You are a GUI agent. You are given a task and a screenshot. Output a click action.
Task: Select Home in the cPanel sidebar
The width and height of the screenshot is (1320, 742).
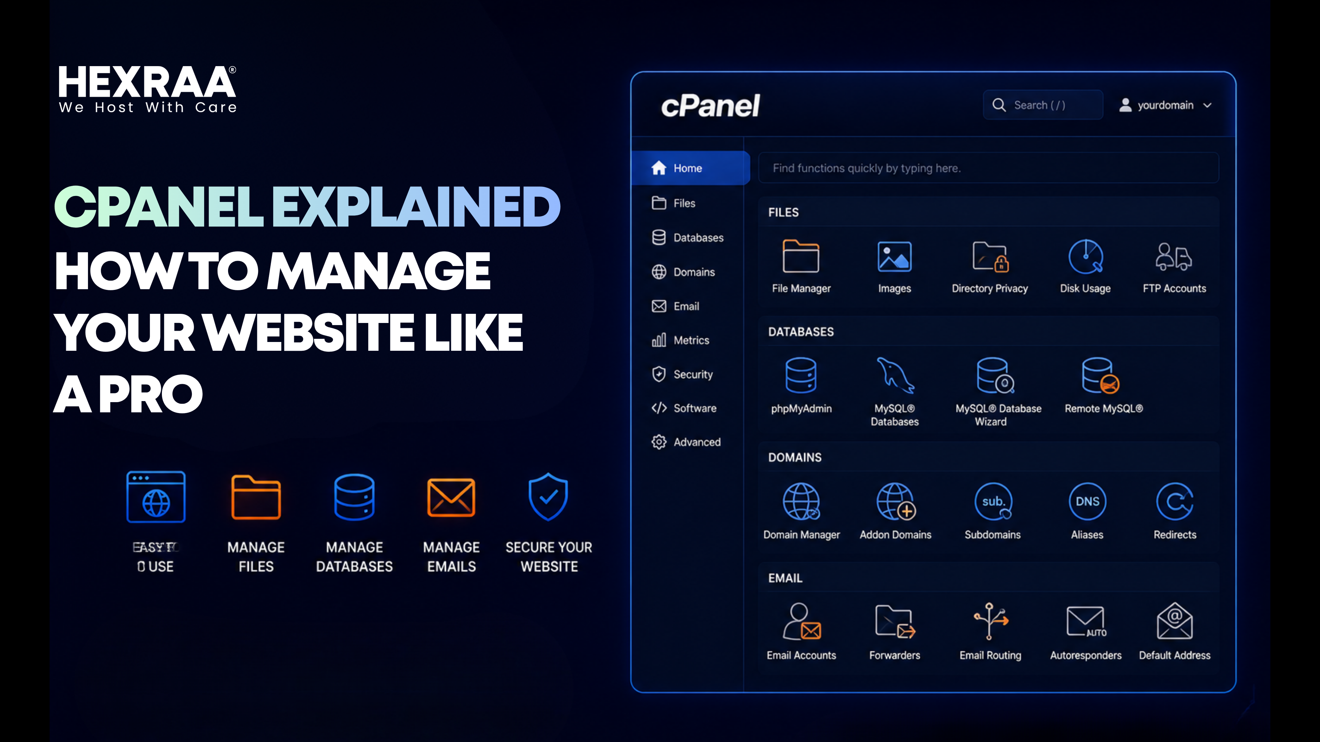(x=691, y=168)
